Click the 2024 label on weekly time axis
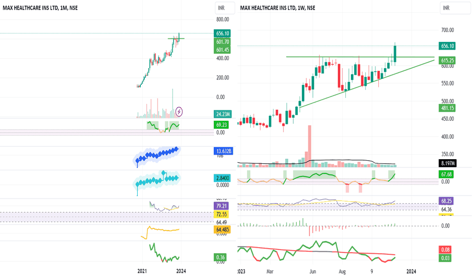The height and width of the screenshot is (278, 472). coord(411,271)
